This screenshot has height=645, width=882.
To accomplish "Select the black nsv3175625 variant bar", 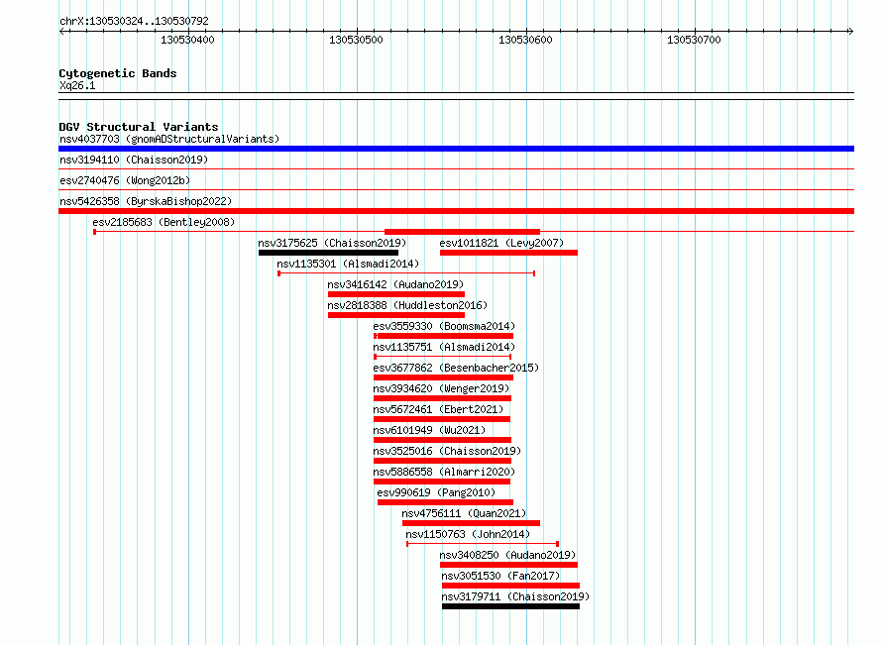I will (x=328, y=253).
